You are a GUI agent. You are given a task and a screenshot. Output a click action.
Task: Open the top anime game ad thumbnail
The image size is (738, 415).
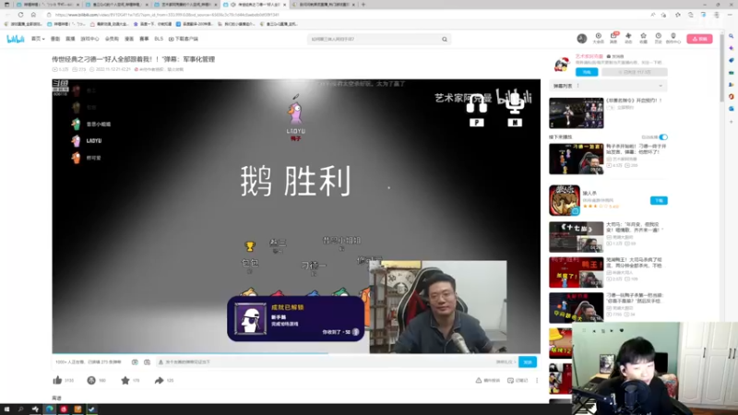[x=576, y=113]
